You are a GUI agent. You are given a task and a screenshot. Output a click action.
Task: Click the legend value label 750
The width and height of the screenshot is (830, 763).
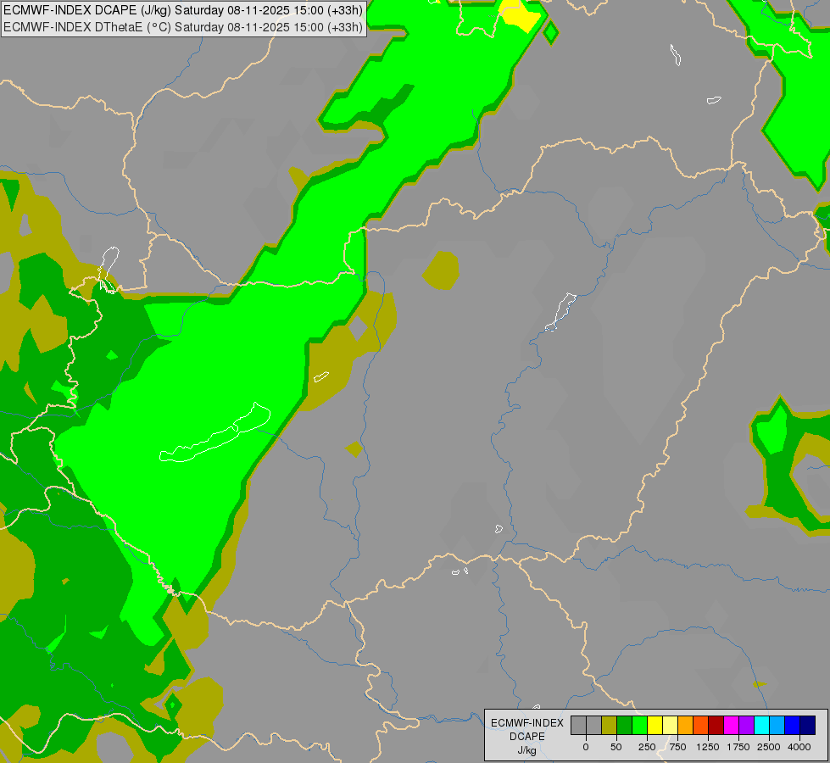pyautogui.click(x=677, y=747)
